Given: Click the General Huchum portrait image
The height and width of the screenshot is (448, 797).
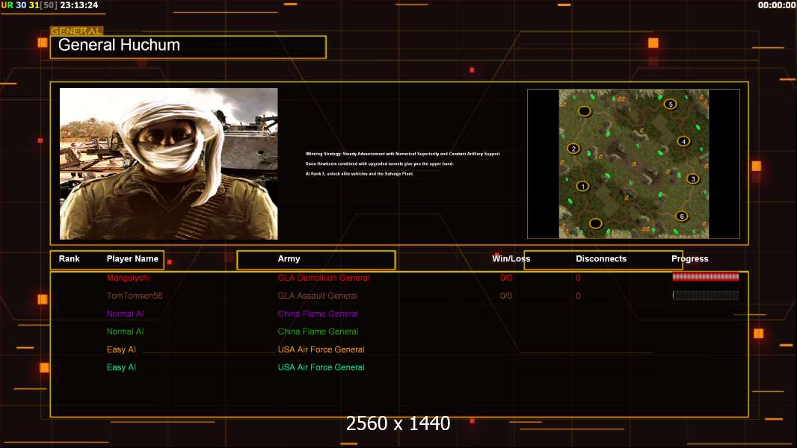Looking at the screenshot, I should coord(168,164).
